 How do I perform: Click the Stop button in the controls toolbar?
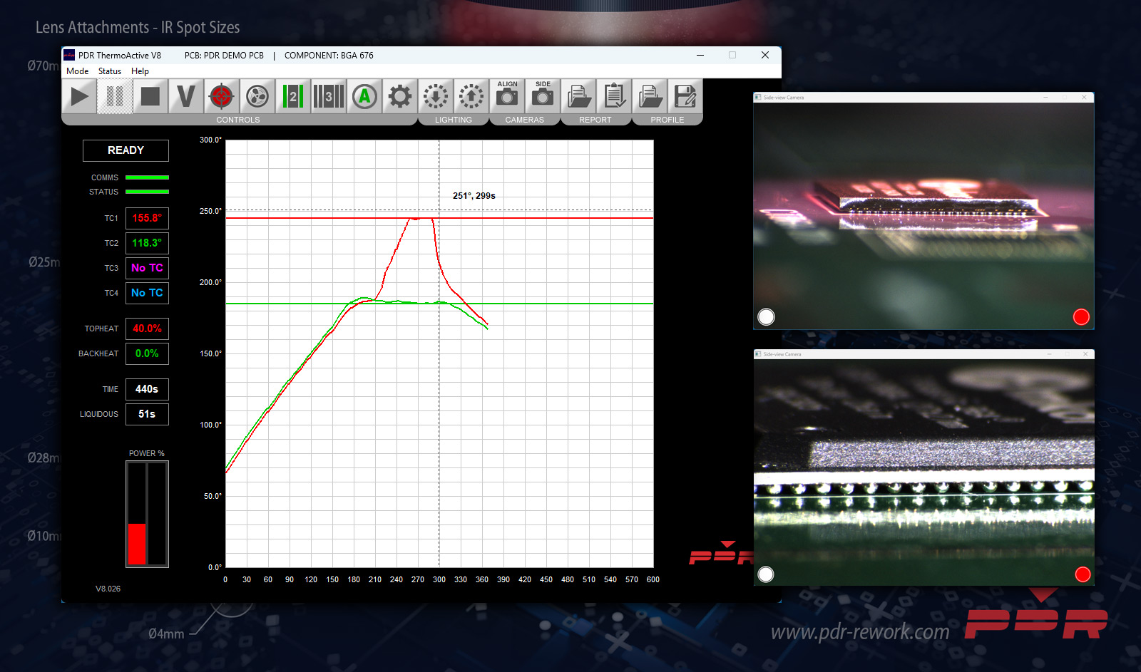point(150,96)
